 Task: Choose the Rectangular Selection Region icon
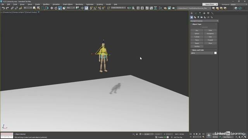(43, 8)
